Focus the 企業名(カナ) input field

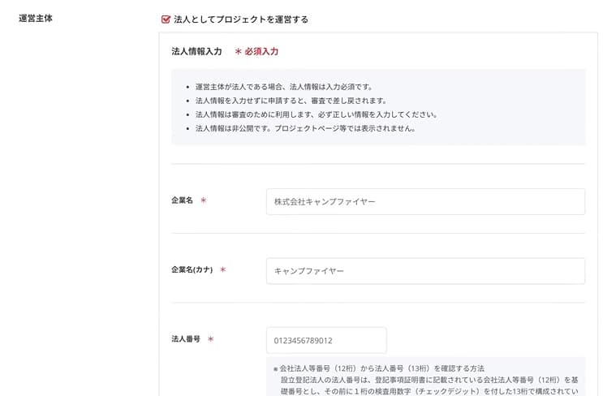(425, 271)
